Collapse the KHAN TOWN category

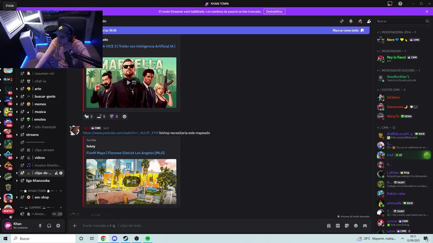37,191
